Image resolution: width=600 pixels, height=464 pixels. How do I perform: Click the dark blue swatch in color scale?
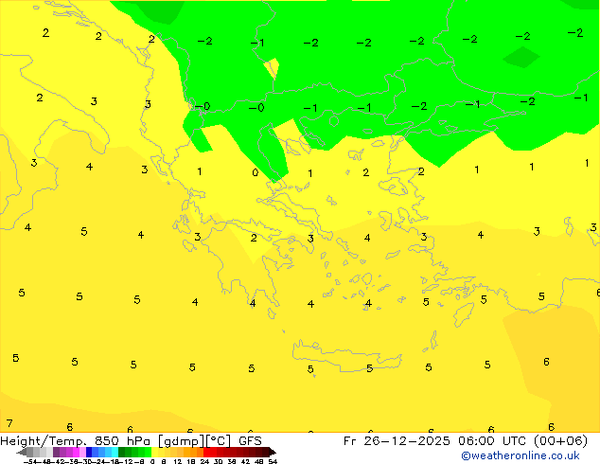coord(89,452)
